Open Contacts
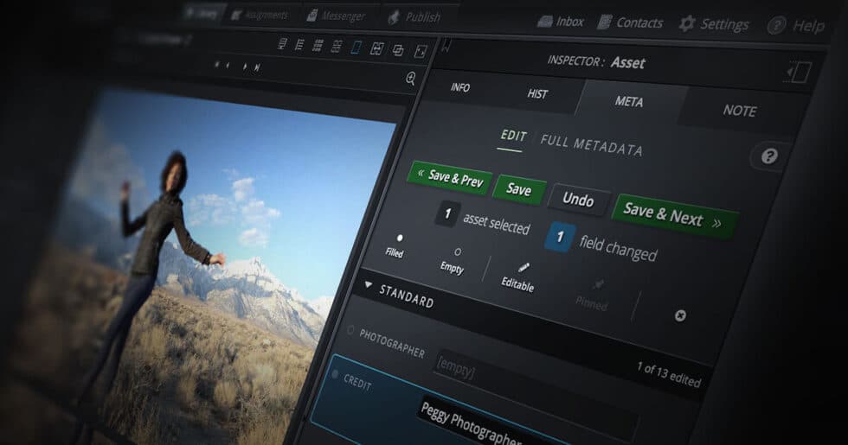This screenshot has width=848, height=445. coord(630,22)
